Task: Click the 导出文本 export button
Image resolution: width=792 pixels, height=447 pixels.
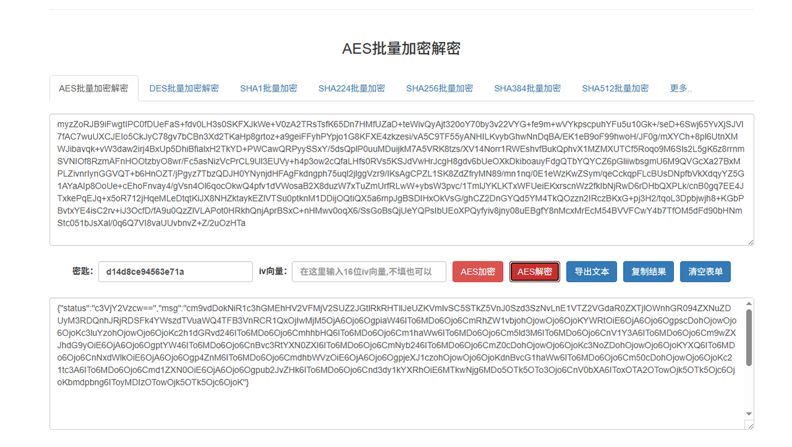Action: pyautogui.click(x=592, y=271)
